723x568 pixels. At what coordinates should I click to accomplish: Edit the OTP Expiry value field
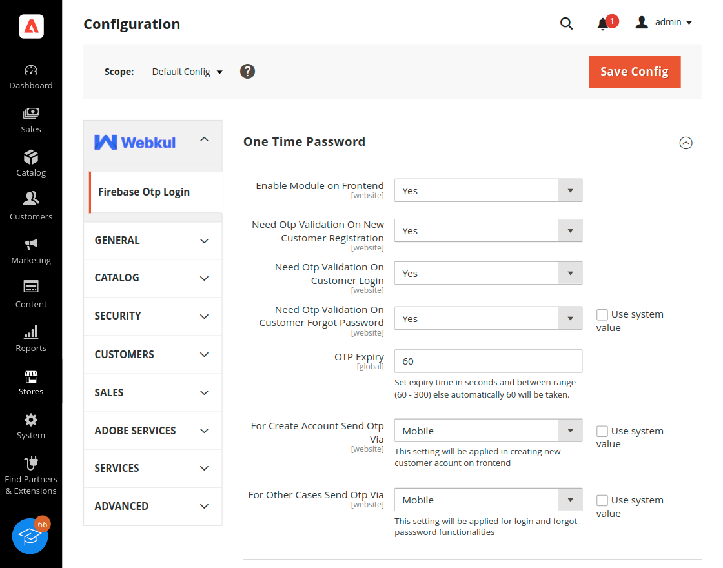point(488,361)
